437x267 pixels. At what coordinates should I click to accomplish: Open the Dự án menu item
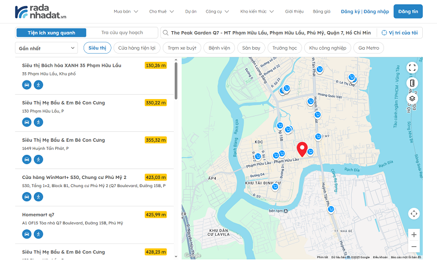[191, 11]
